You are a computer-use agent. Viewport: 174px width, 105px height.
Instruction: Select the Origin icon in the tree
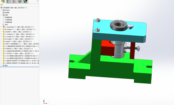pyautogui.click(x=3, y=25)
